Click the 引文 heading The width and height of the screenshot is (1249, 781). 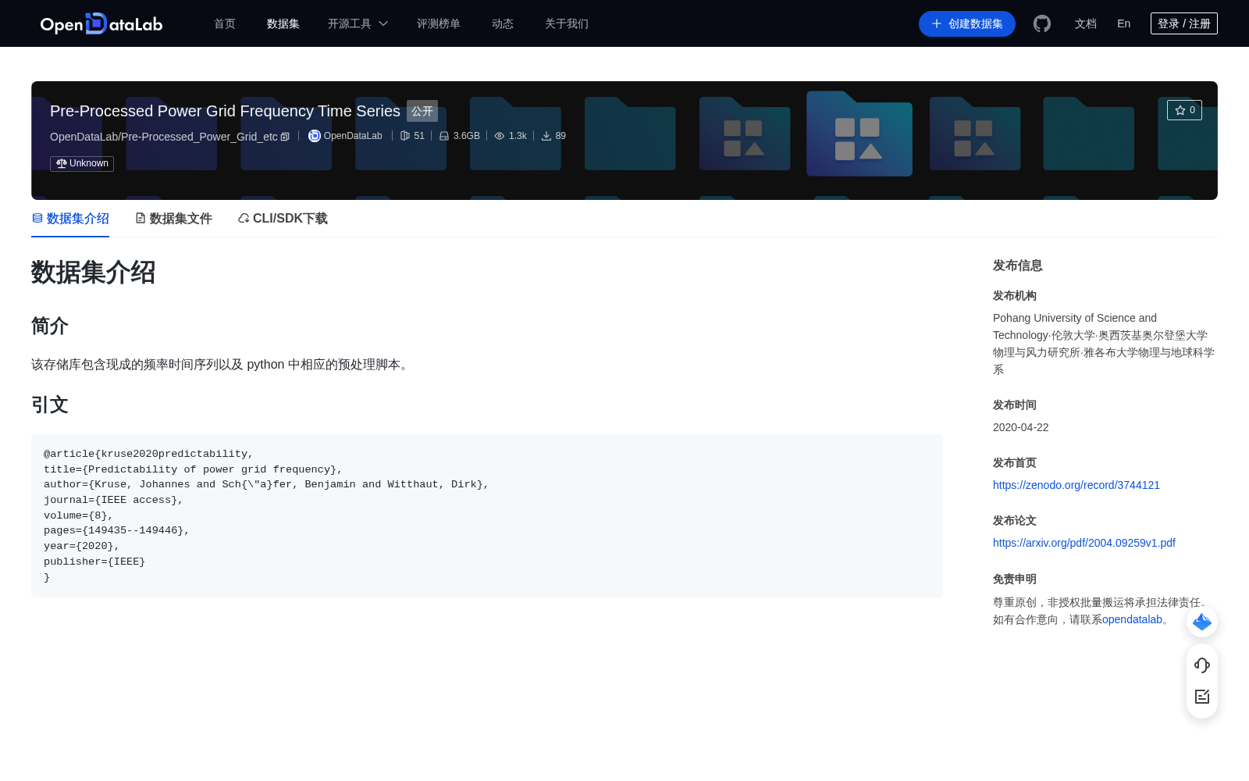pyautogui.click(x=50, y=405)
